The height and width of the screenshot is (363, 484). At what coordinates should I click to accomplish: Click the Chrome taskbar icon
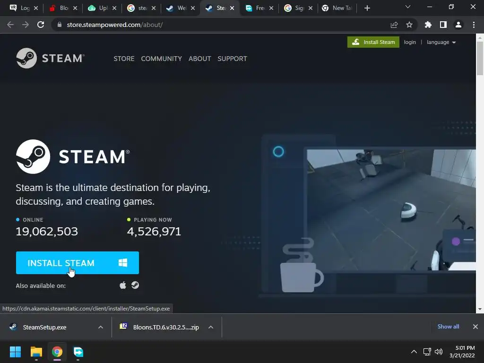pos(57,352)
